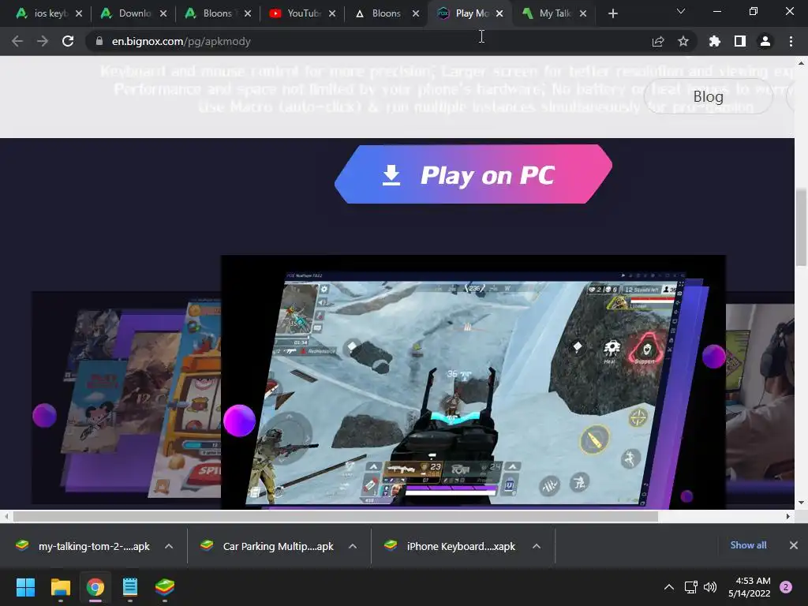
Task: Close the downloads bar
Action: pos(794,545)
